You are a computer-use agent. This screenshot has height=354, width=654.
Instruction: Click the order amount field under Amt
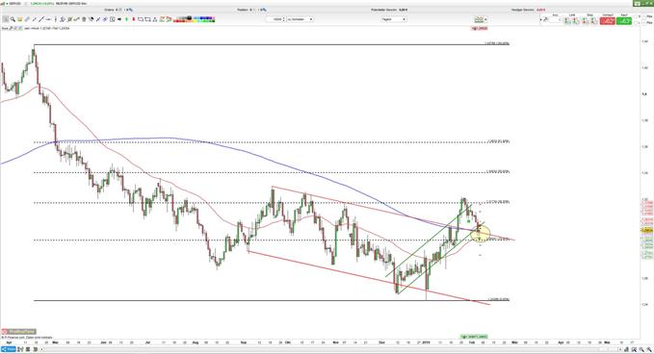tap(555, 20)
